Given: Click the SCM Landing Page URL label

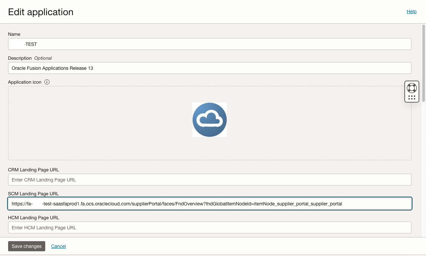Looking at the screenshot, I should [x=33, y=194].
